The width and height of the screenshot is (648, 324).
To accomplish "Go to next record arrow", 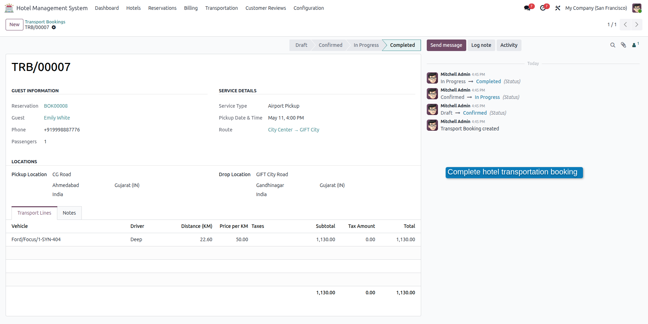I will [637, 24].
